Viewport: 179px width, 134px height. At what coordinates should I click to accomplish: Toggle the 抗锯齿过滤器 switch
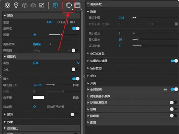174,61
